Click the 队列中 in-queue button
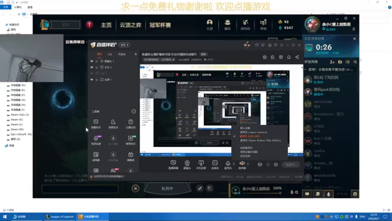Viewport: 392px width, 221px height. 167,189
